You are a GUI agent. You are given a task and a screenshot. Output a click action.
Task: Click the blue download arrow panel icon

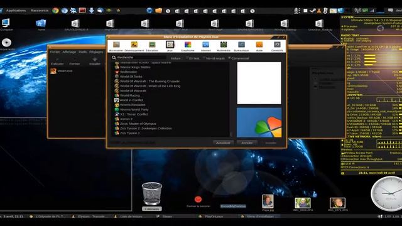point(91,11)
